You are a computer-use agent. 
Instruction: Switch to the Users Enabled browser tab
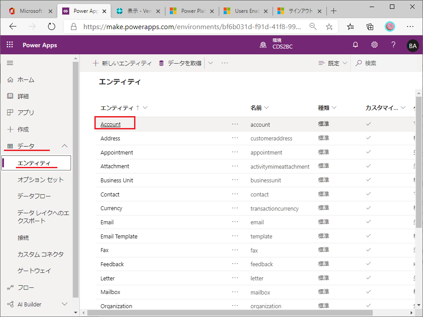[x=246, y=11]
